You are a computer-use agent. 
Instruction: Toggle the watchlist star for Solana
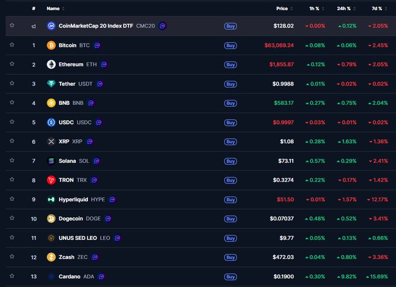point(12,160)
